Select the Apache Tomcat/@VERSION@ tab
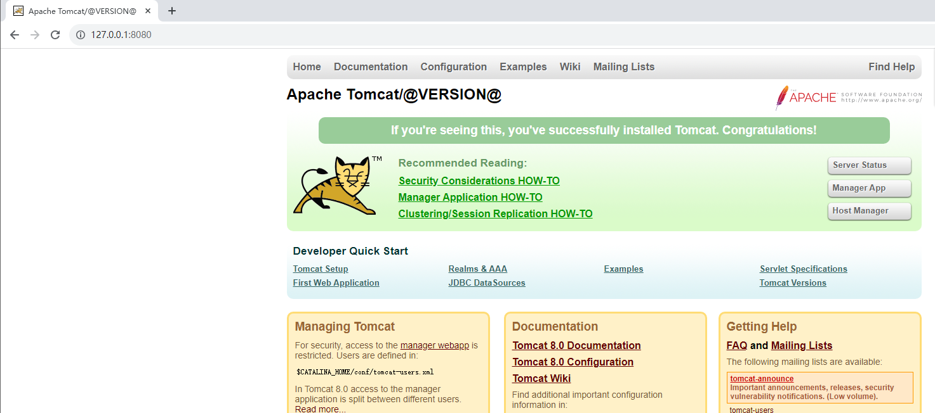 tap(83, 11)
